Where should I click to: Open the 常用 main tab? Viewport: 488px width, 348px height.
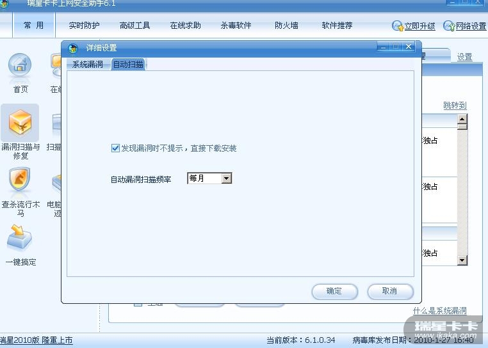click(x=33, y=25)
